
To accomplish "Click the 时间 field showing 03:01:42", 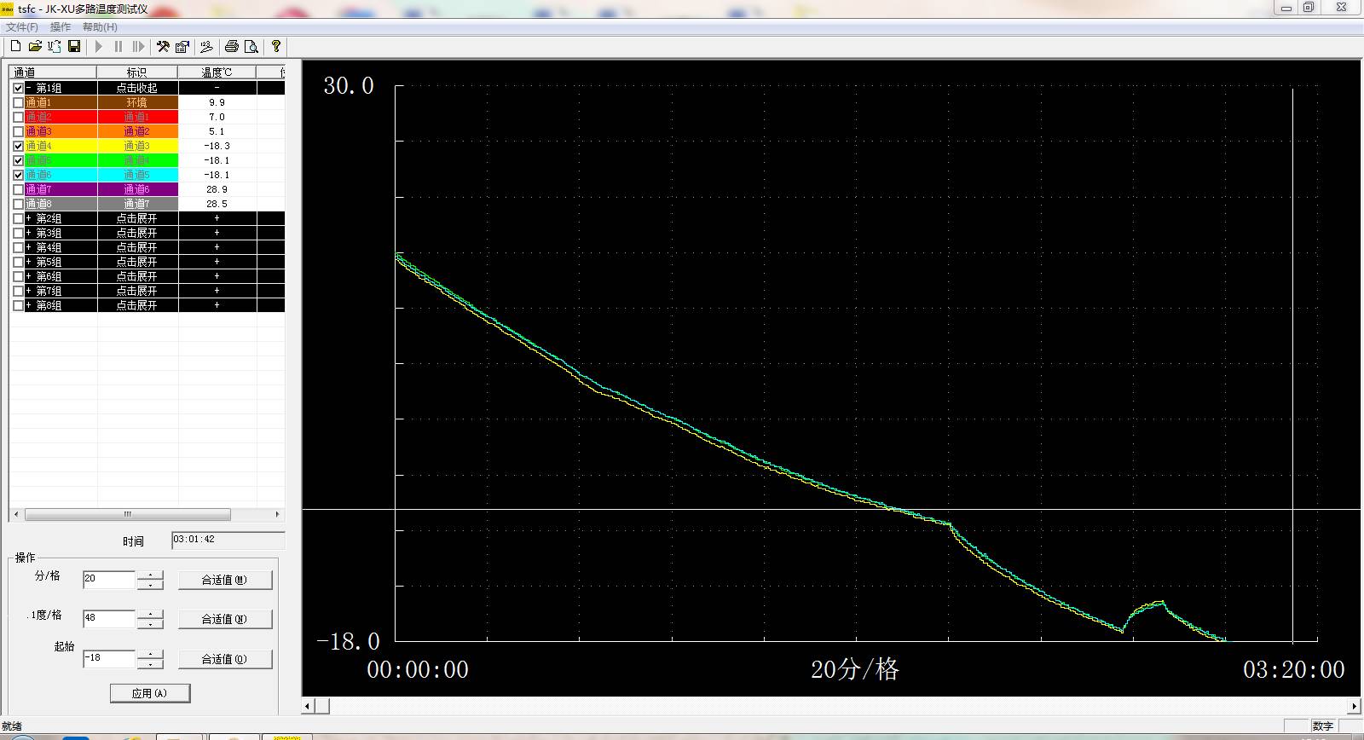I will pyautogui.click(x=228, y=541).
